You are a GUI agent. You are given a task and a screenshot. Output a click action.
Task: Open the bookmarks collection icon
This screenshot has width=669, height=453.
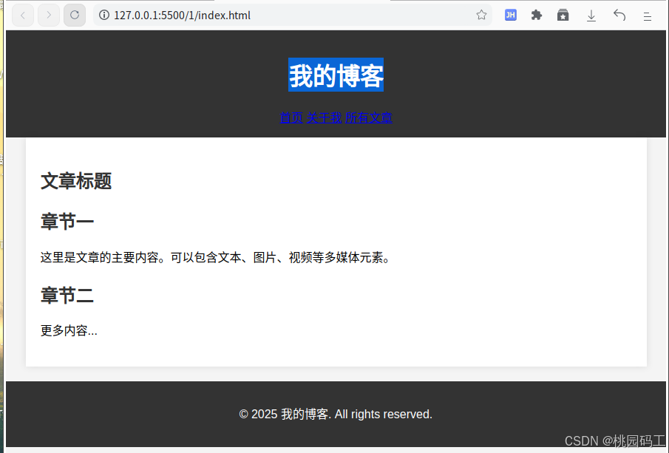(563, 16)
